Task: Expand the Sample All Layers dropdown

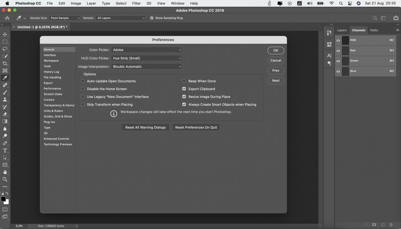Action: tap(121, 18)
